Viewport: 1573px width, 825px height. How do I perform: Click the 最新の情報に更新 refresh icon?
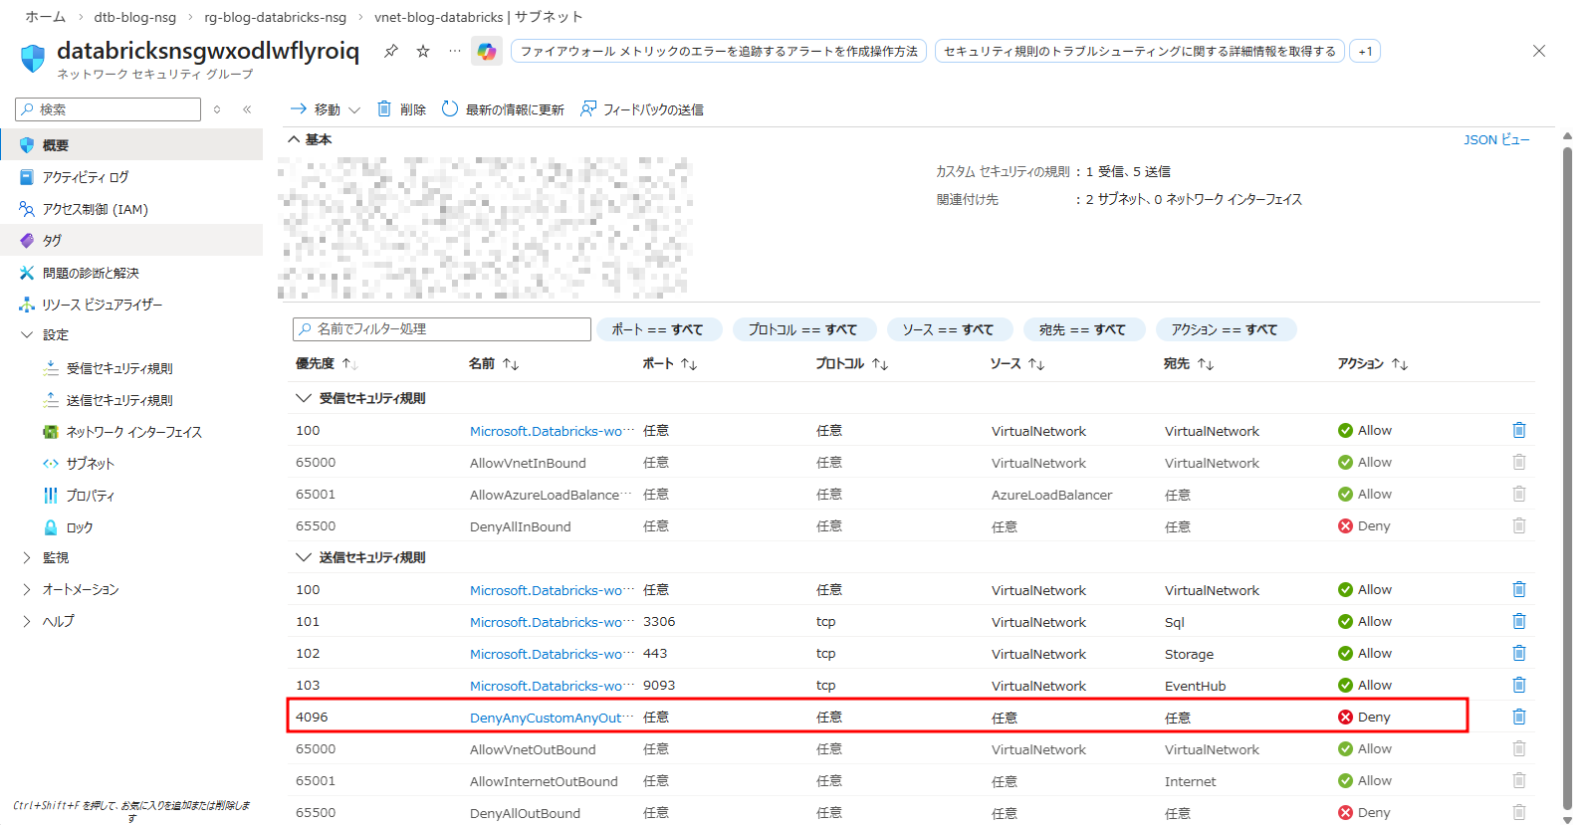(x=450, y=108)
